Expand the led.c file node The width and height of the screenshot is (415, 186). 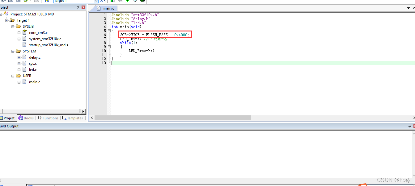(19, 70)
